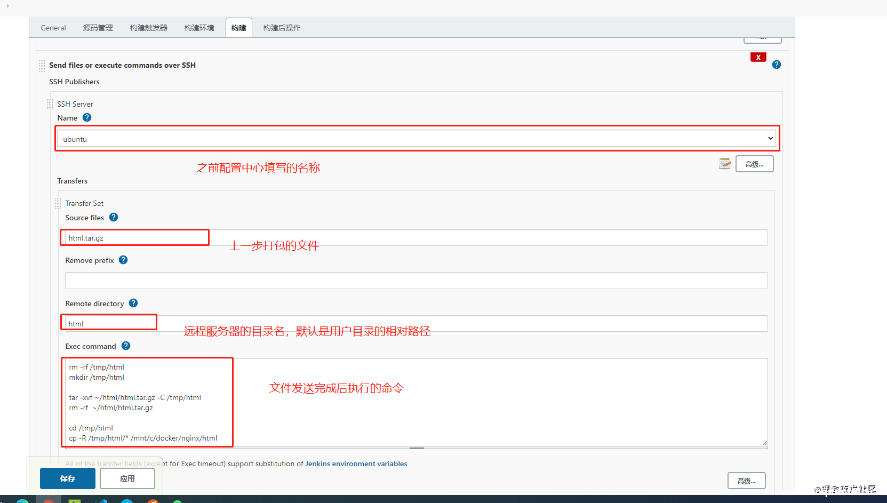The height and width of the screenshot is (503, 887).
Task: Click the 保存 save button
Action: tap(67, 478)
